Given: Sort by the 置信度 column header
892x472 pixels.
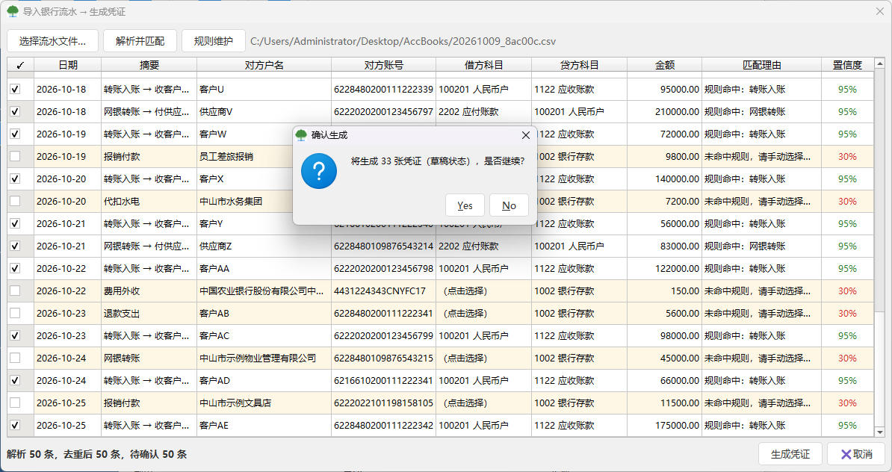Looking at the screenshot, I should click(x=847, y=65).
